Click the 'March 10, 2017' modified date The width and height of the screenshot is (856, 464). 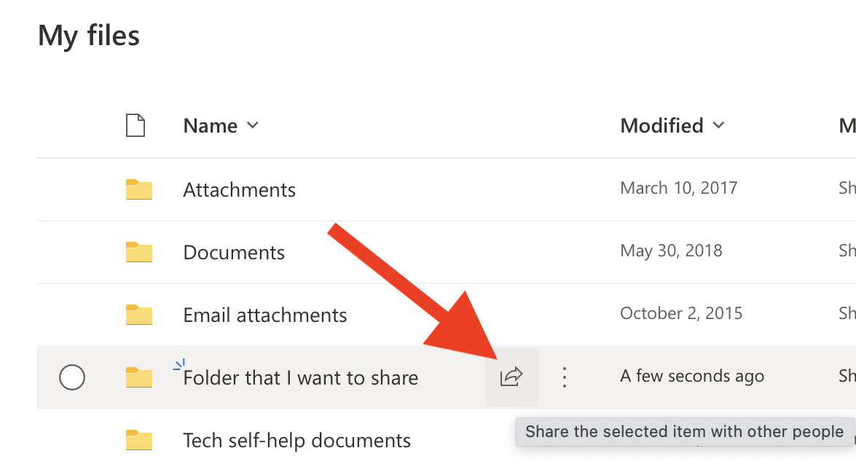click(678, 188)
